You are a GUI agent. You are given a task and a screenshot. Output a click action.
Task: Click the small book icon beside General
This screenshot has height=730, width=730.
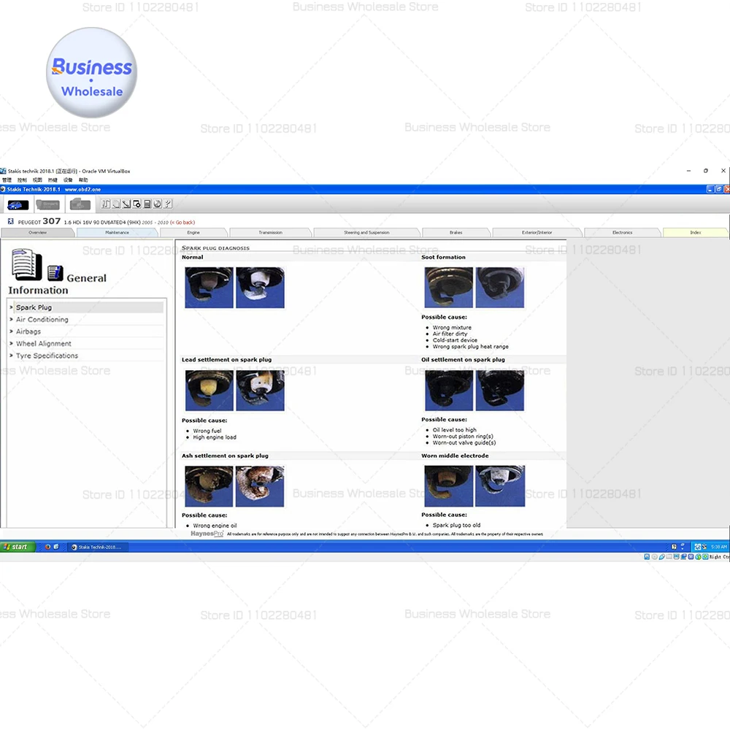click(55, 273)
